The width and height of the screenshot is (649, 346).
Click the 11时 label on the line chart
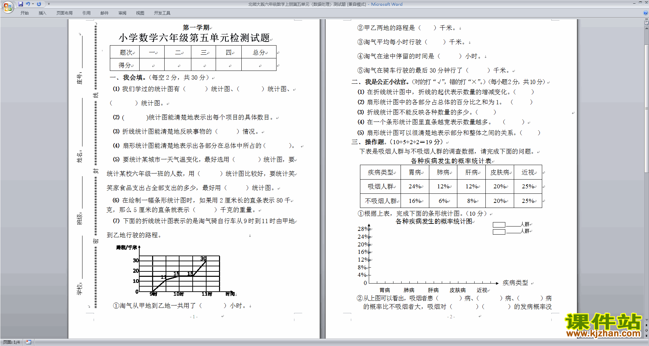pyautogui.click(x=207, y=294)
